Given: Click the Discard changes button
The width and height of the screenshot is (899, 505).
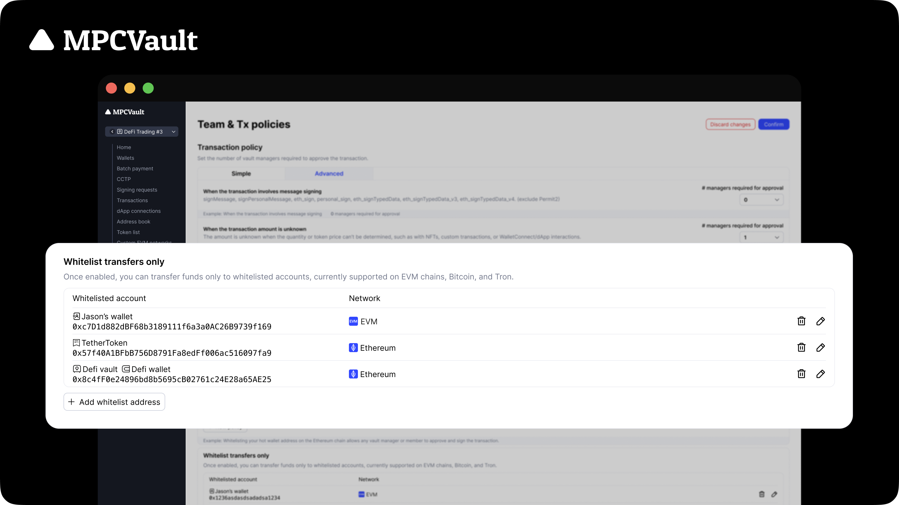Looking at the screenshot, I should click(x=730, y=124).
